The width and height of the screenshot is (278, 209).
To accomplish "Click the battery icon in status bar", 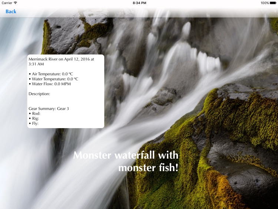I will pos(273,3).
